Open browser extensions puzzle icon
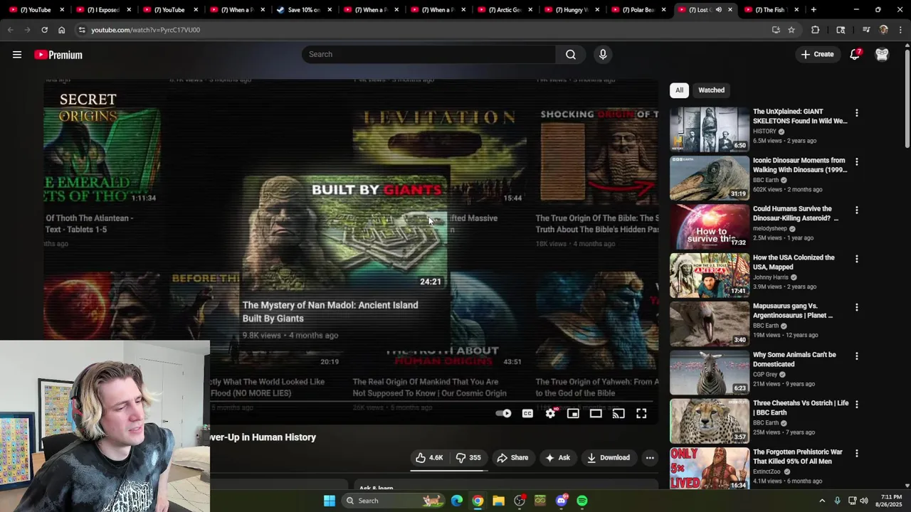Image resolution: width=911 pixels, height=512 pixels. (816, 30)
